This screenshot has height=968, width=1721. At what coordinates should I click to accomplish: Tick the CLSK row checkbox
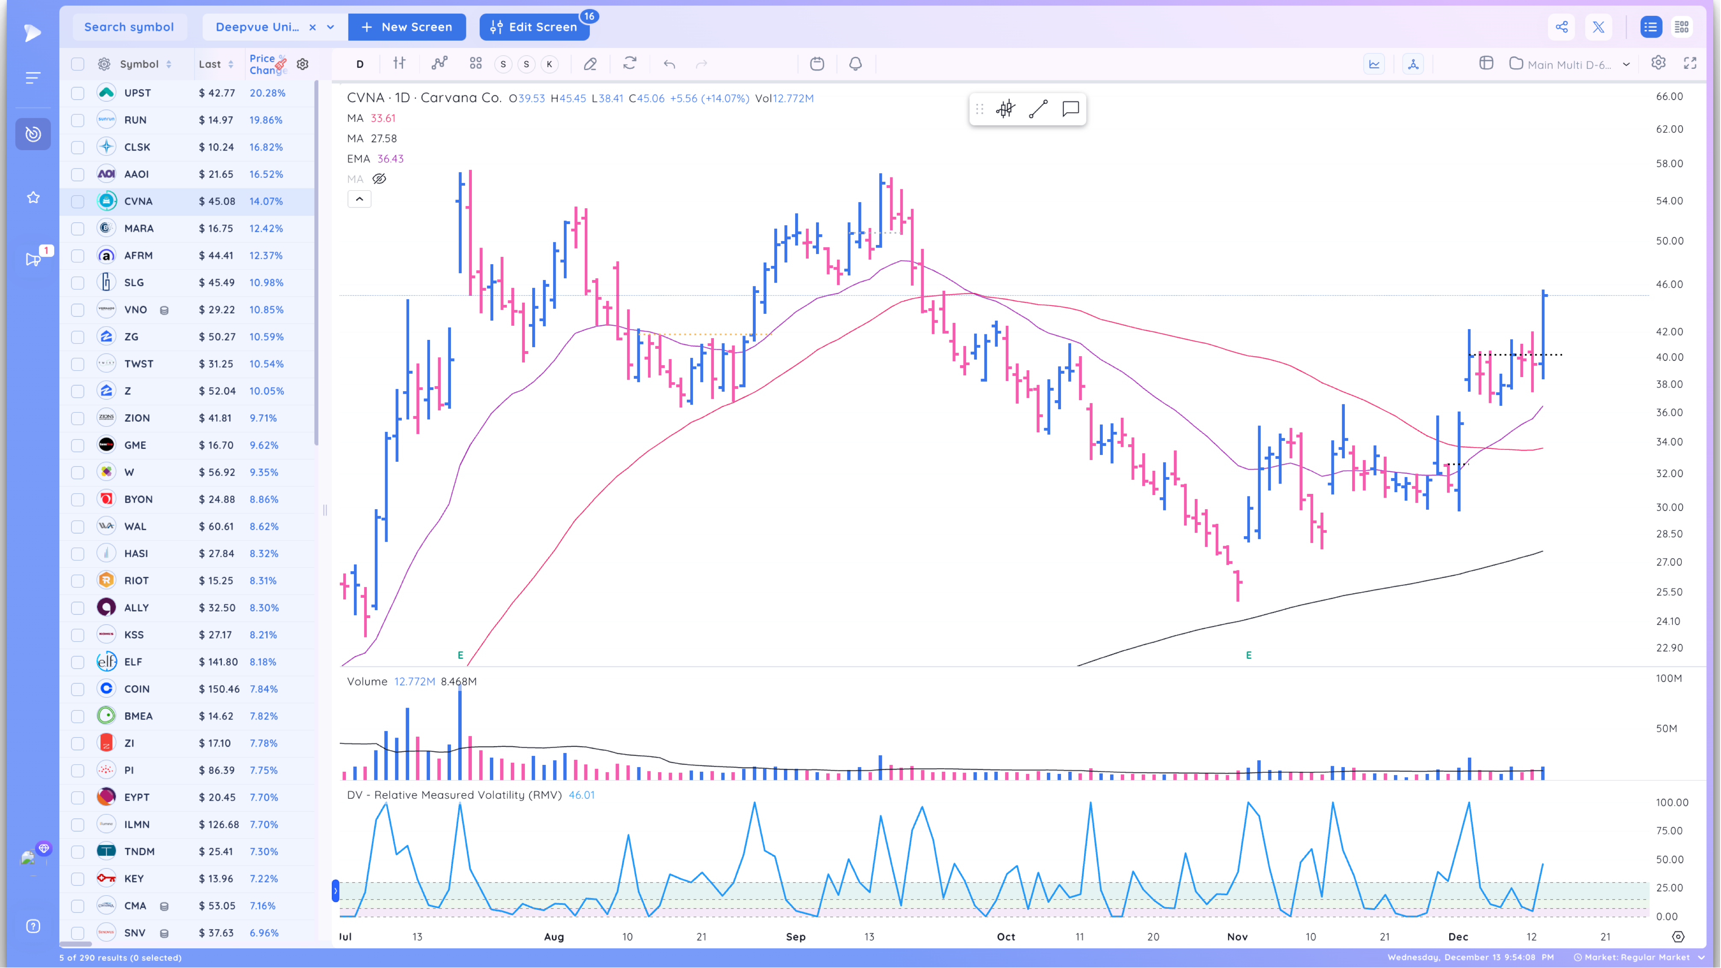point(77,147)
